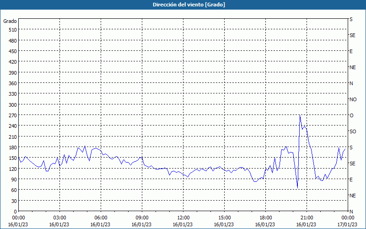Click the 510 value on the degree axis
Screen dimensions: 366x229
click(x=13, y=30)
